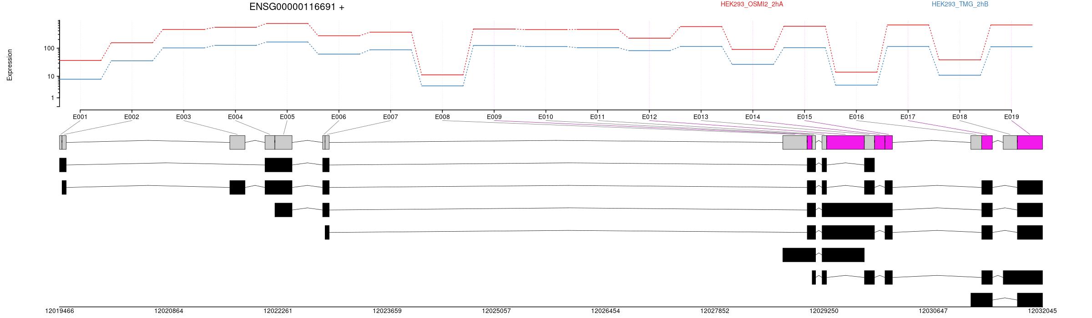The height and width of the screenshot is (318, 1092).
Task: Click exon label E001
Action: click(80, 117)
